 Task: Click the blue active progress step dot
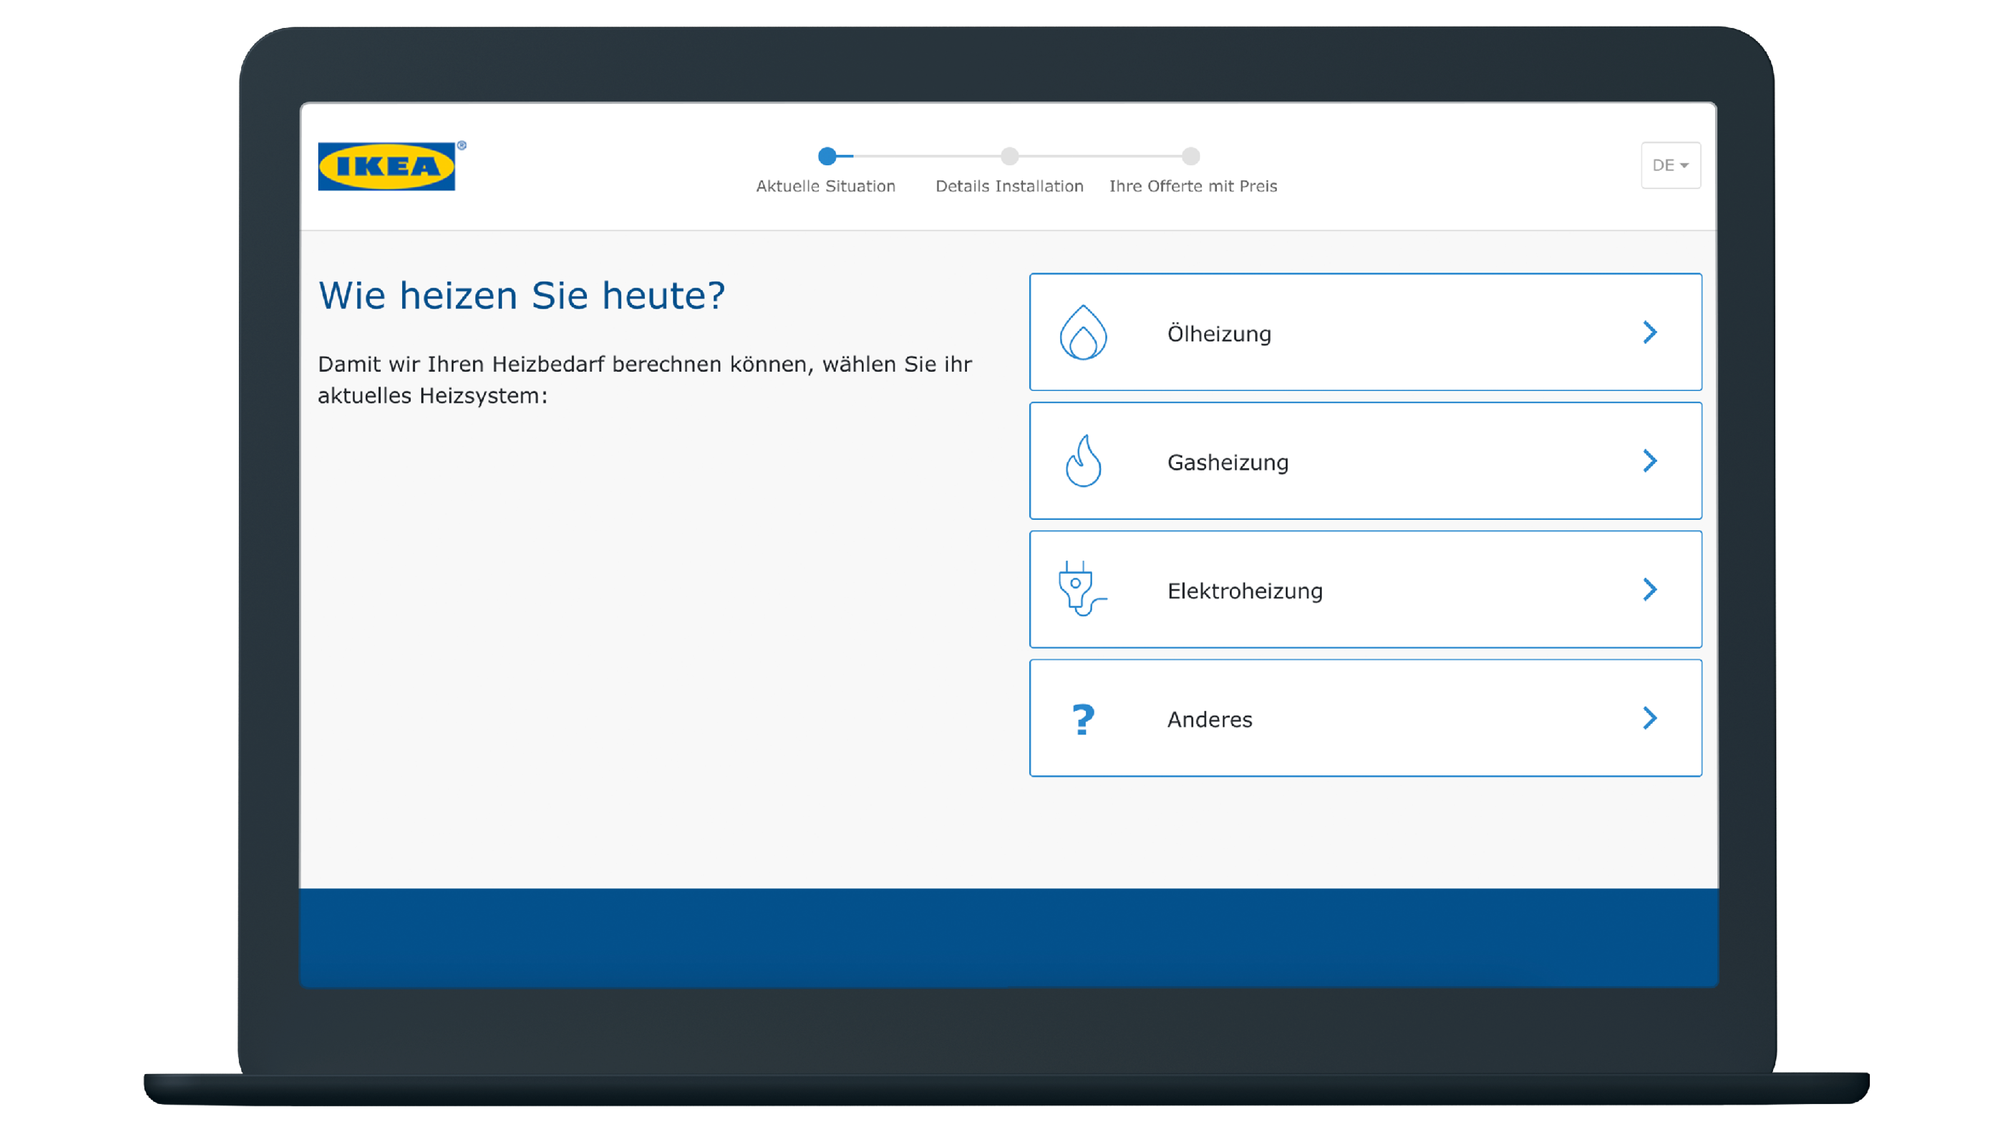click(827, 156)
